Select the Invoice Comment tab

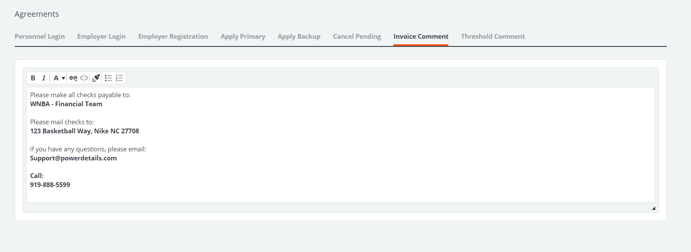click(x=421, y=37)
